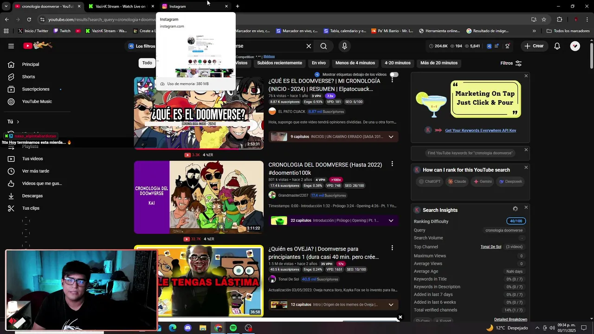Toggle Mostrar etiquetas debajo de los videos

pyautogui.click(x=394, y=74)
